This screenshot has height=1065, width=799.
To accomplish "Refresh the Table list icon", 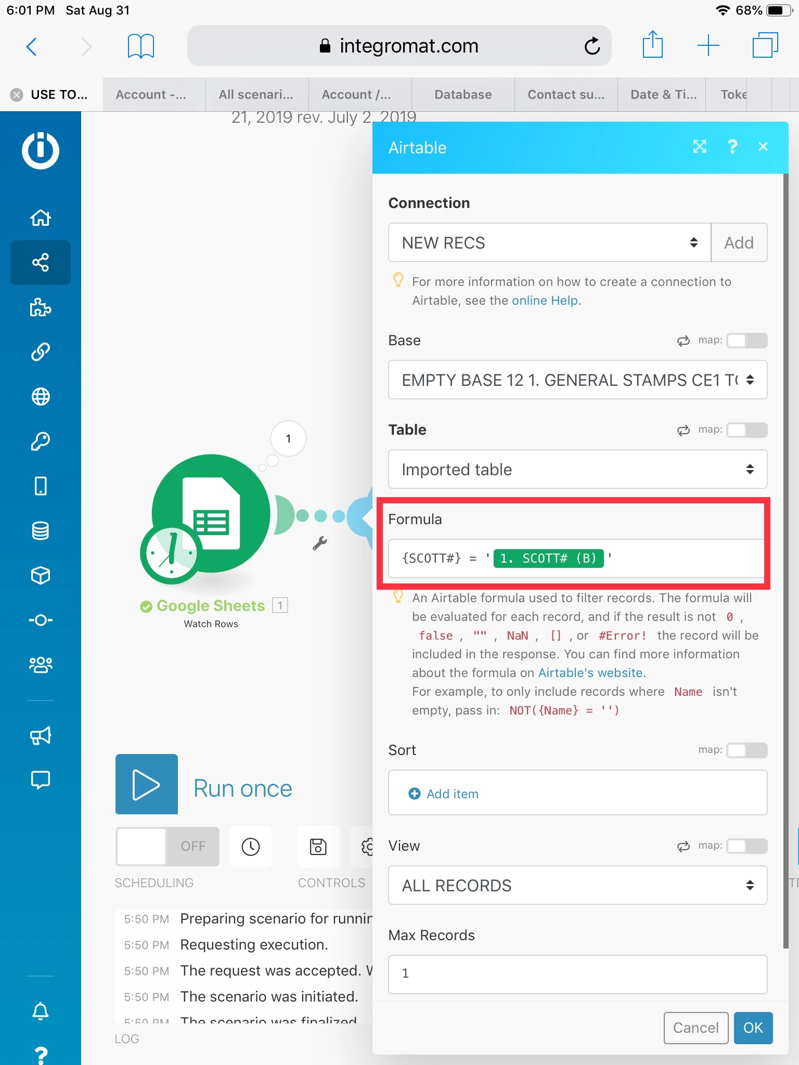I will 683,430.
